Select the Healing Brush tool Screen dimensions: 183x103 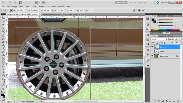3,39
